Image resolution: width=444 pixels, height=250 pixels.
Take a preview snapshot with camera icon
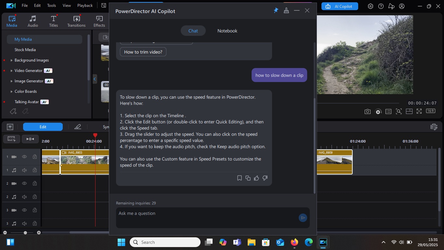point(367,111)
